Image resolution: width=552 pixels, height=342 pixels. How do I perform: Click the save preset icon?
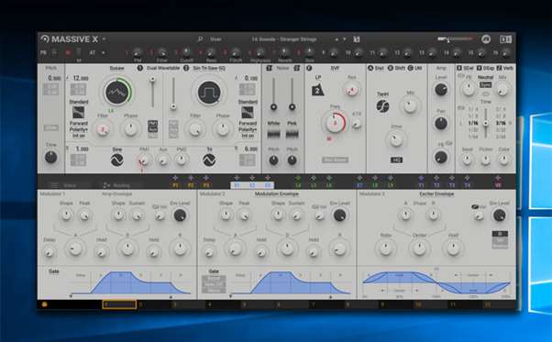tap(357, 39)
